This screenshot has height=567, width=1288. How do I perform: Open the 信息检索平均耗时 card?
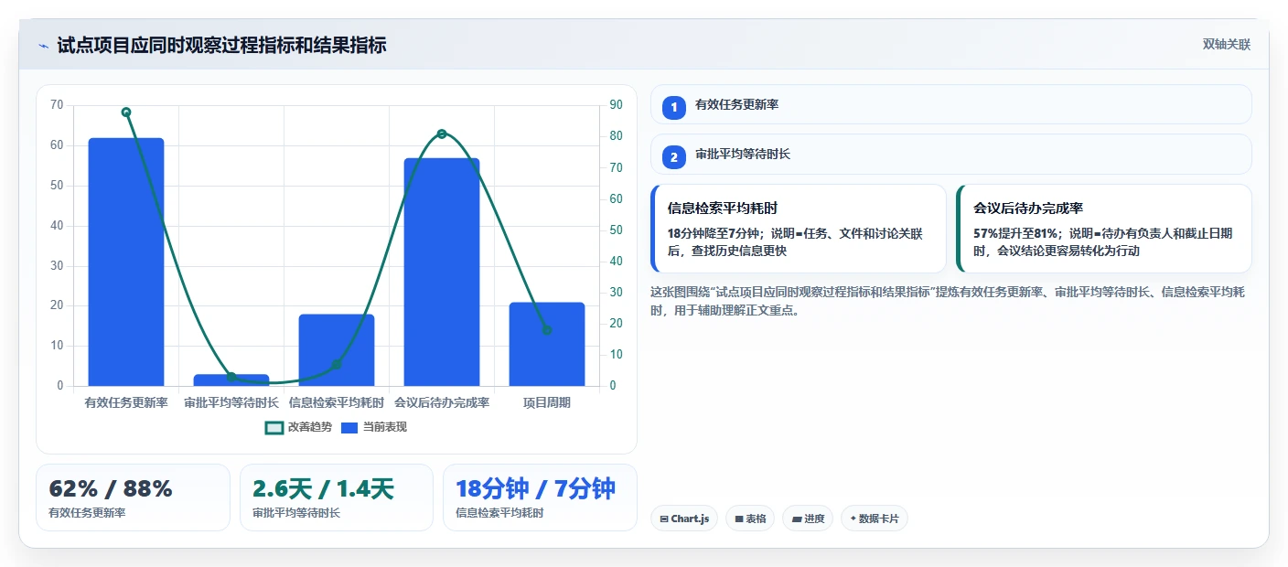click(799, 229)
